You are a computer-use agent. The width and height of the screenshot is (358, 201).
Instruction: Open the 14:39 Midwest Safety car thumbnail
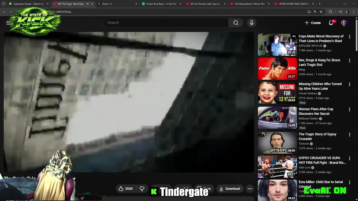[x=277, y=118]
